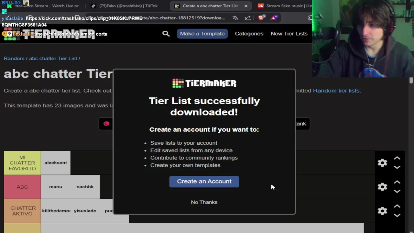Screen dimensions: 414x233
Task: Select the CHATTER AKTIVO tier label
Action: [22, 211]
